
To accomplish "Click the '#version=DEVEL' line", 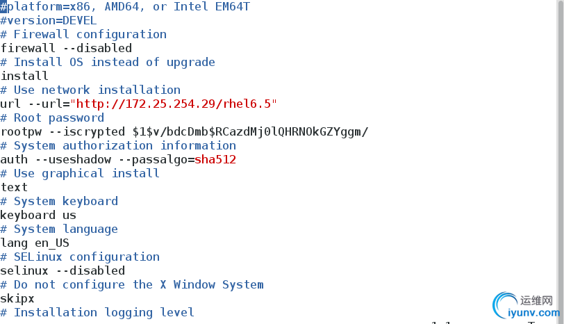I will (x=49, y=21).
